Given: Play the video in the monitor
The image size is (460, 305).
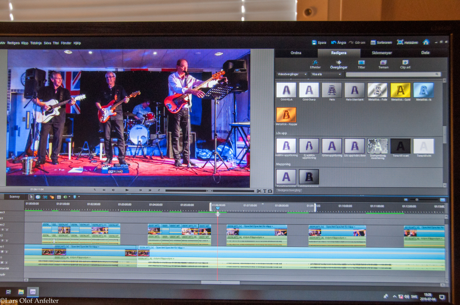Looking at the screenshot, I should 127,190.
